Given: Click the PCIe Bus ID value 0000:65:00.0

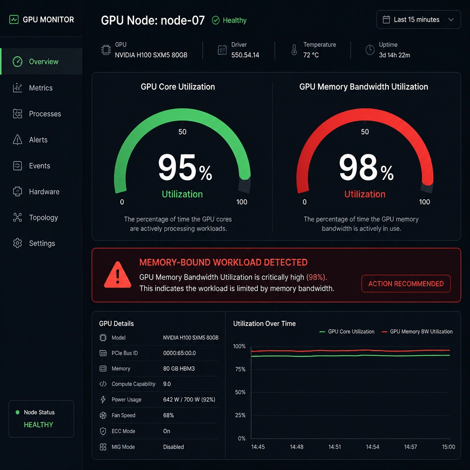Looking at the screenshot, I should [179, 353].
